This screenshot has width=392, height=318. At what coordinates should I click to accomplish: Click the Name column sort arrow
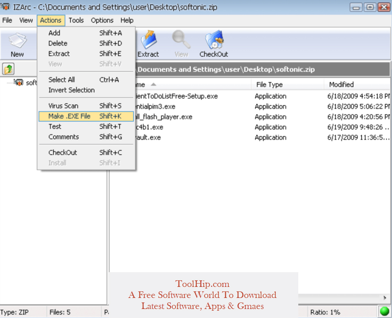coord(153,84)
